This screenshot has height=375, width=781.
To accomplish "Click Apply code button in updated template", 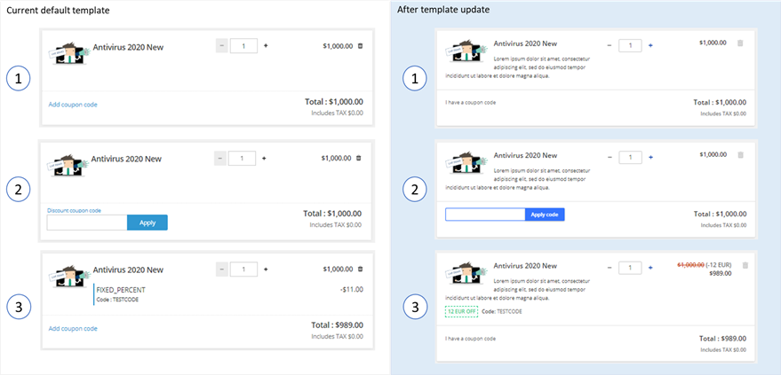I will (x=545, y=215).
